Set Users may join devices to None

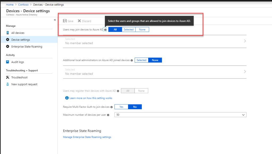tap(142, 29)
